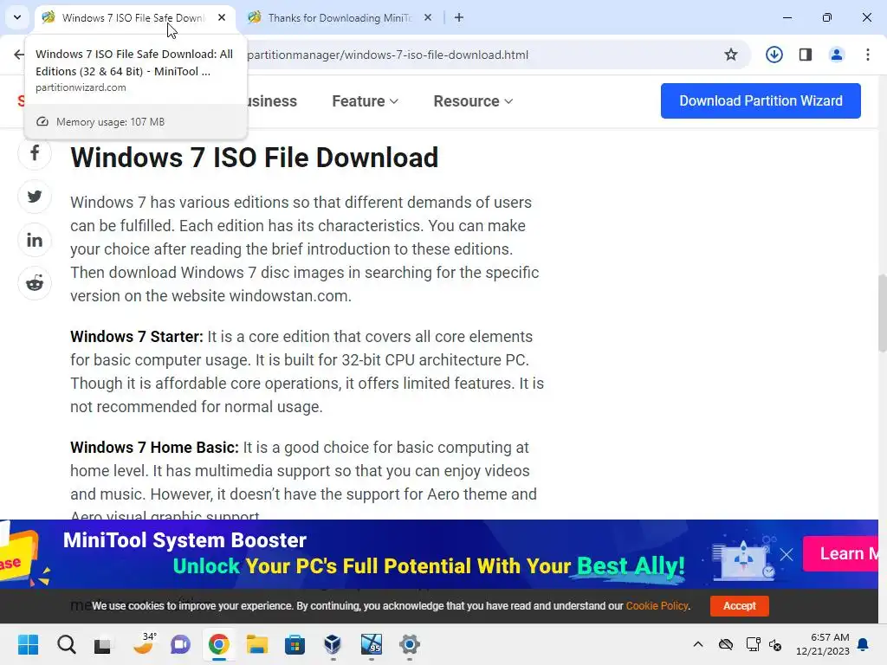
Task: Open the 3D cube app on taskbar
Action: coord(333,644)
